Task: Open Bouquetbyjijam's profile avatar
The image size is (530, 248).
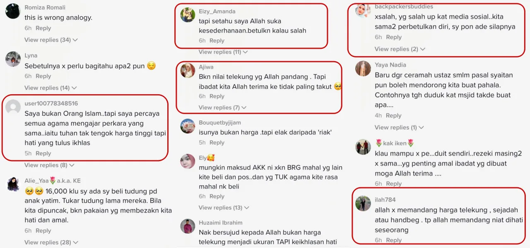Action: click(x=188, y=126)
